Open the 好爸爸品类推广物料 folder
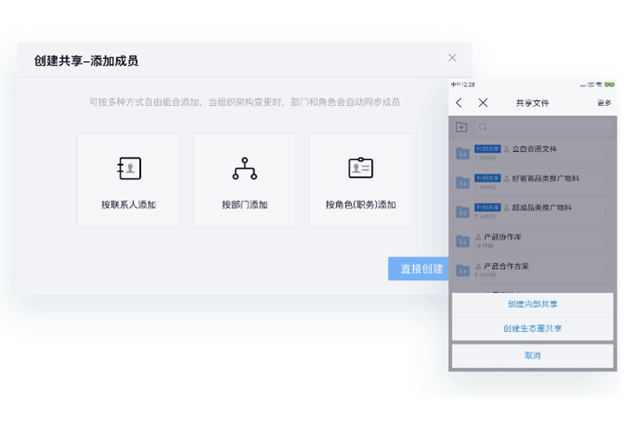This screenshot has height=424, width=637. pos(545,179)
